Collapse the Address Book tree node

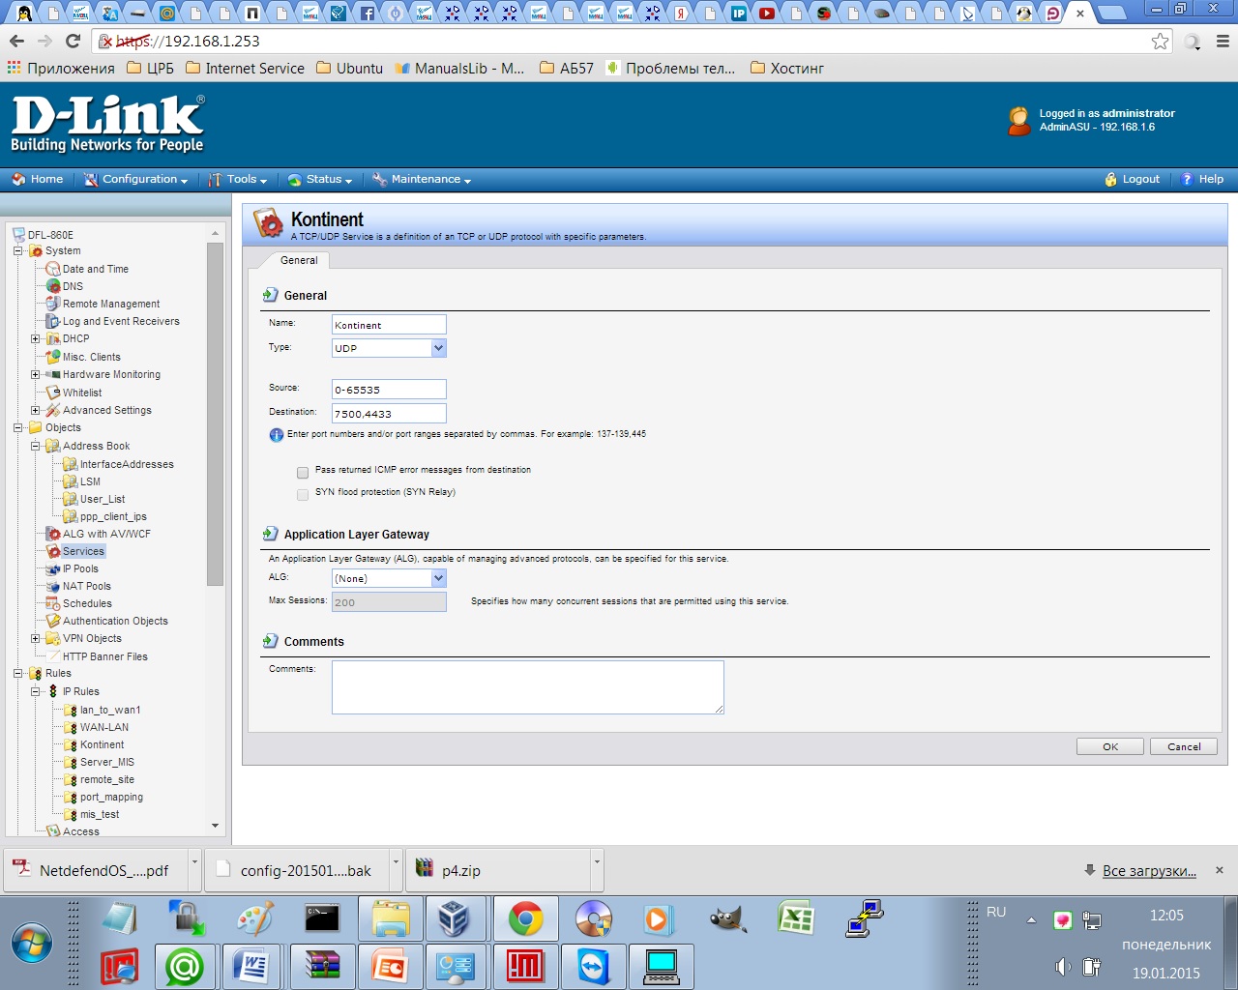(x=35, y=446)
